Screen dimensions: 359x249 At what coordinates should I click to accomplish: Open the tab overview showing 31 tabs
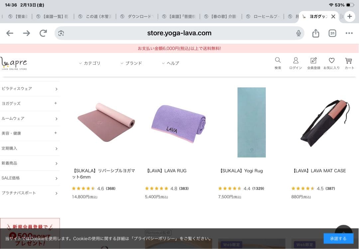point(332,33)
